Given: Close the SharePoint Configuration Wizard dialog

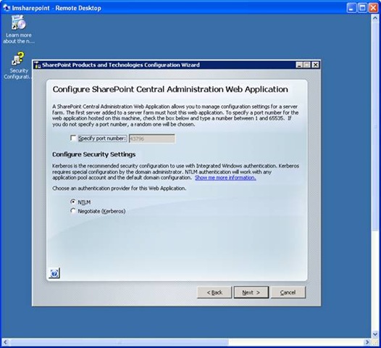Looking at the screenshot, I should [x=315, y=65].
